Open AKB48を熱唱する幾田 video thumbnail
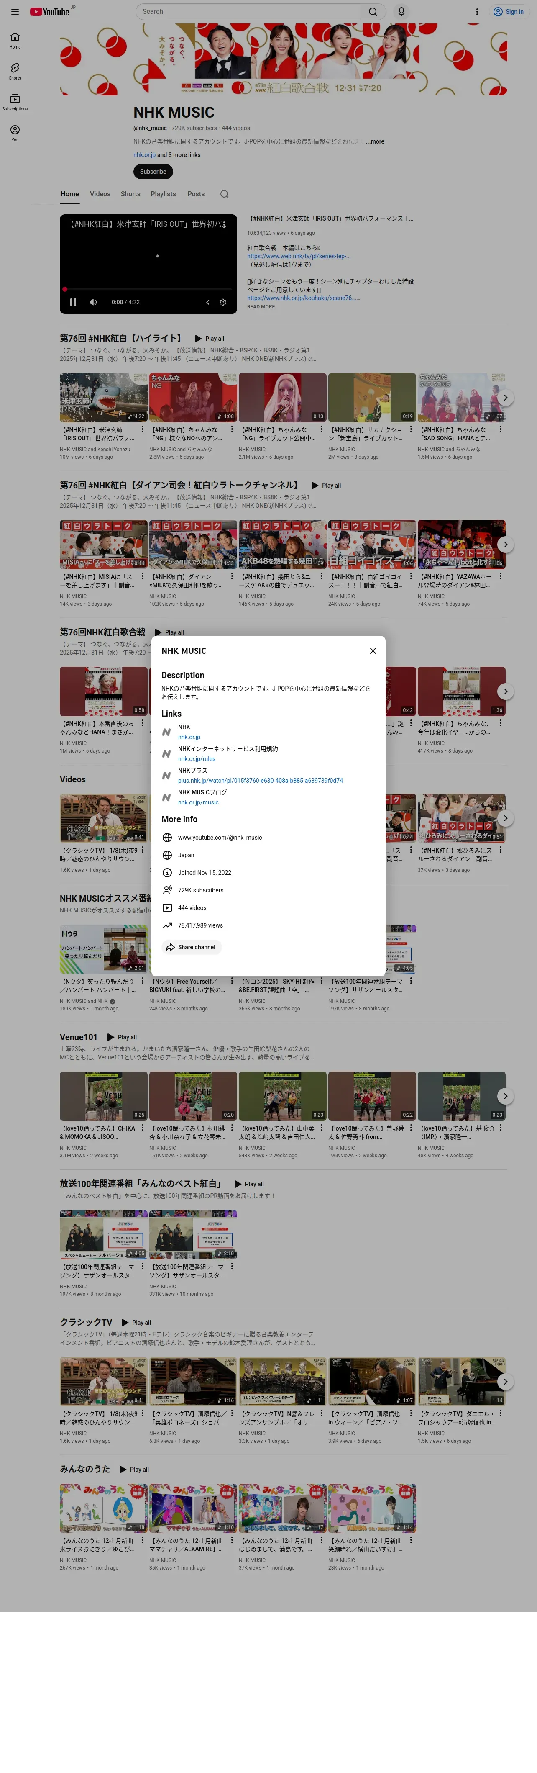The width and height of the screenshot is (537, 1773). pos(283,545)
